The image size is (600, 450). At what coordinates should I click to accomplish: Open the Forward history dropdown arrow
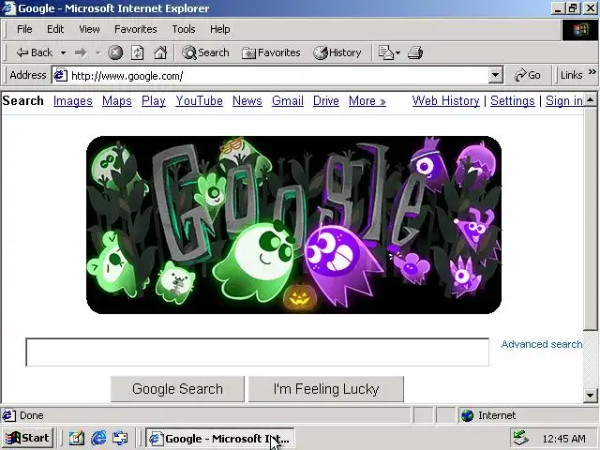pos(97,52)
